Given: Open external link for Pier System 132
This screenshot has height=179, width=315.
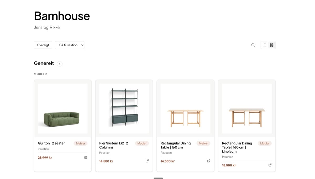Looking at the screenshot, I should 147,161.
